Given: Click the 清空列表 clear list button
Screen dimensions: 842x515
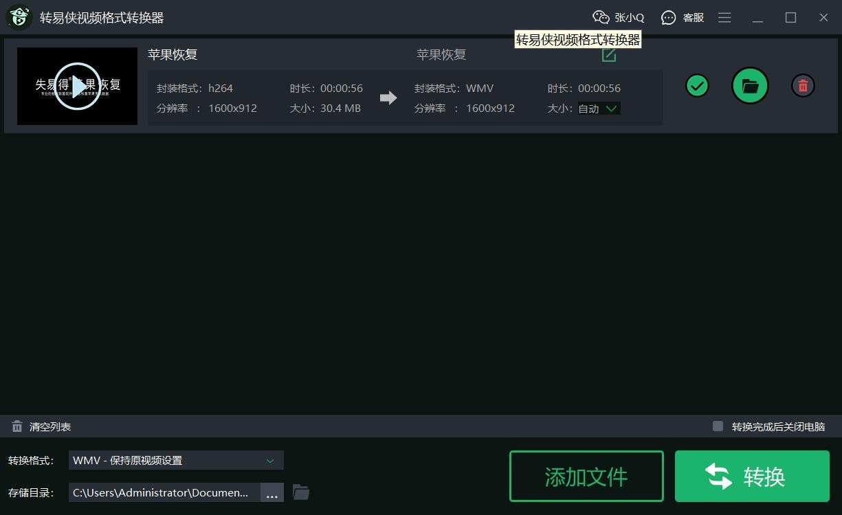Looking at the screenshot, I should tap(50, 427).
